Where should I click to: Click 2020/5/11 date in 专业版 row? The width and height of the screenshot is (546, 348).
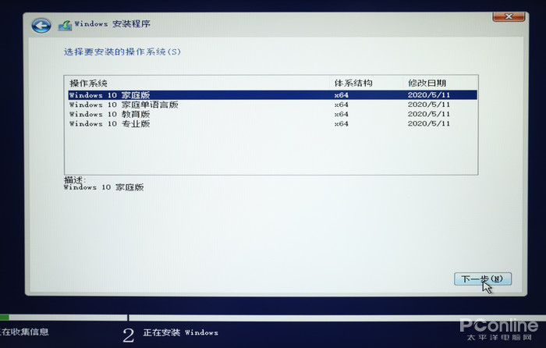(x=429, y=123)
